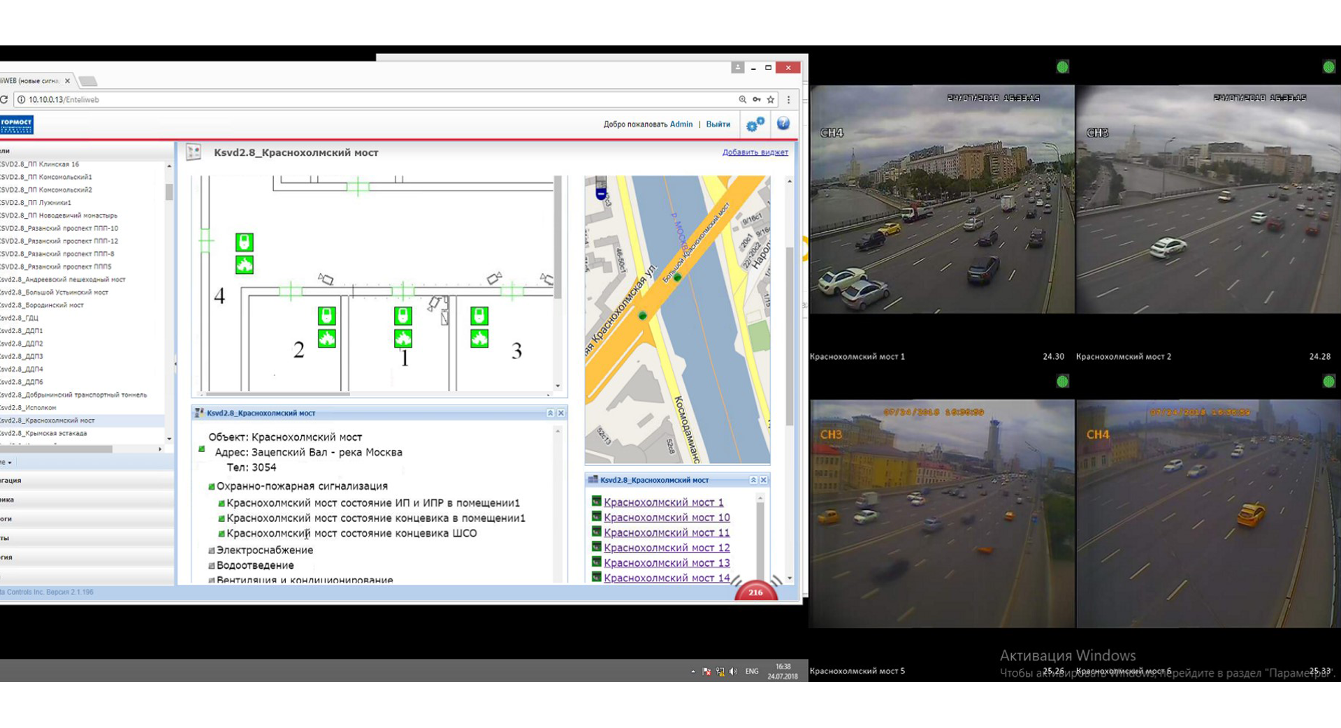Collapse the camera list widget with the chevron

(x=753, y=480)
